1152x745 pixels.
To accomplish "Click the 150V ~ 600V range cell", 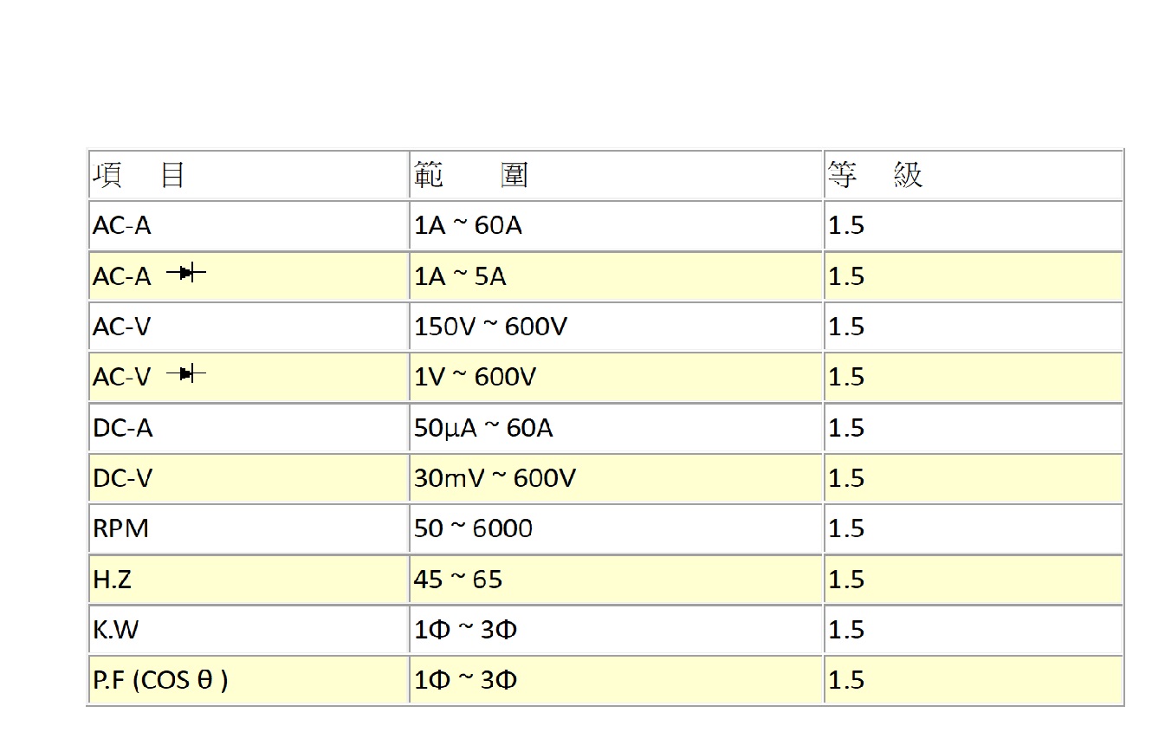I will (490, 327).
